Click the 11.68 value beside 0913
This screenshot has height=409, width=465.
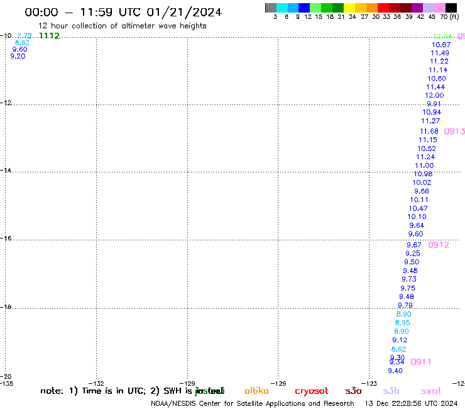point(429,132)
